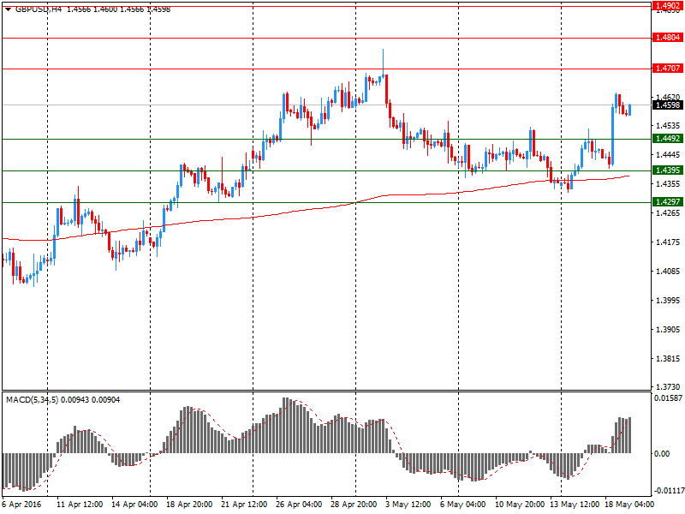Click the 1.4535 price scale value
The width and height of the screenshot is (685, 514).
[668, 126]
